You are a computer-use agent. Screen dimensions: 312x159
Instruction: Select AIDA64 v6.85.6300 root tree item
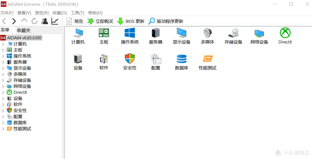pos(21,38)
